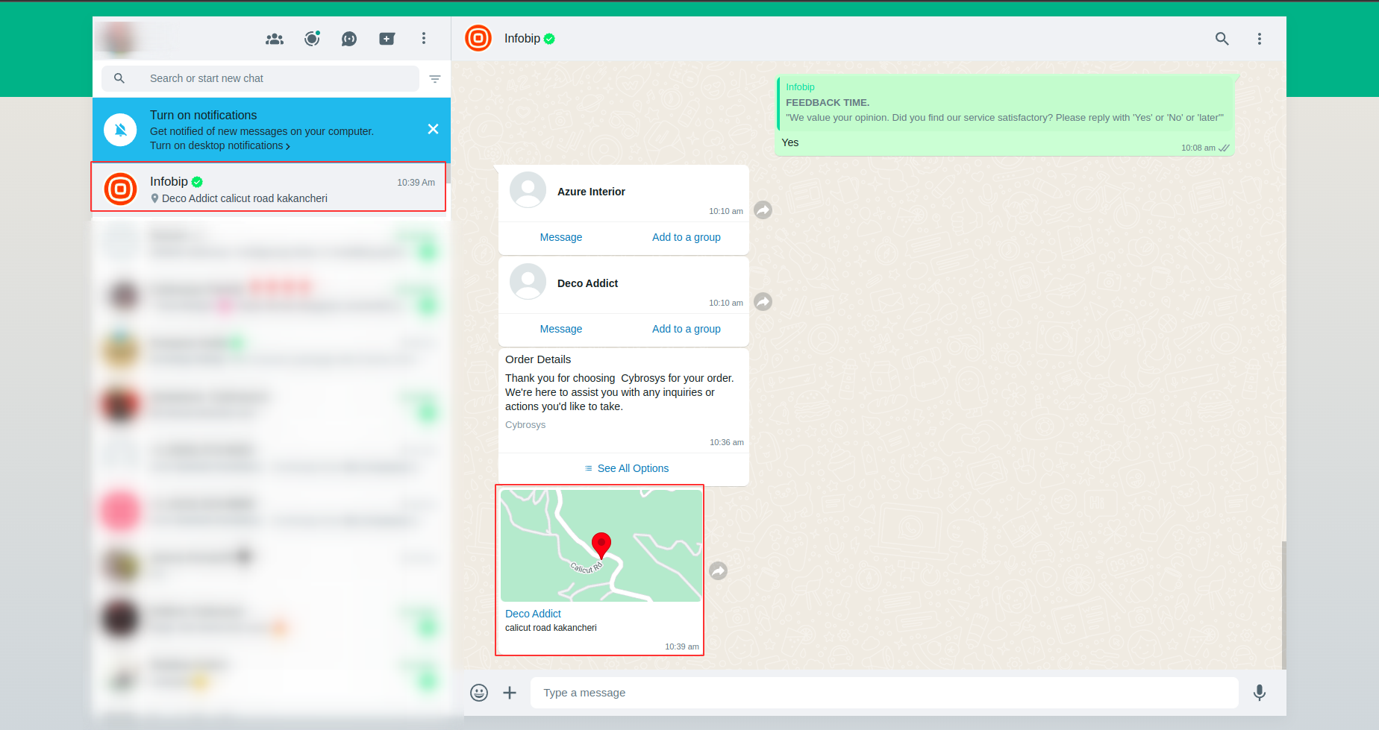Click Message under Azure Interior contact

click(561, 237)
